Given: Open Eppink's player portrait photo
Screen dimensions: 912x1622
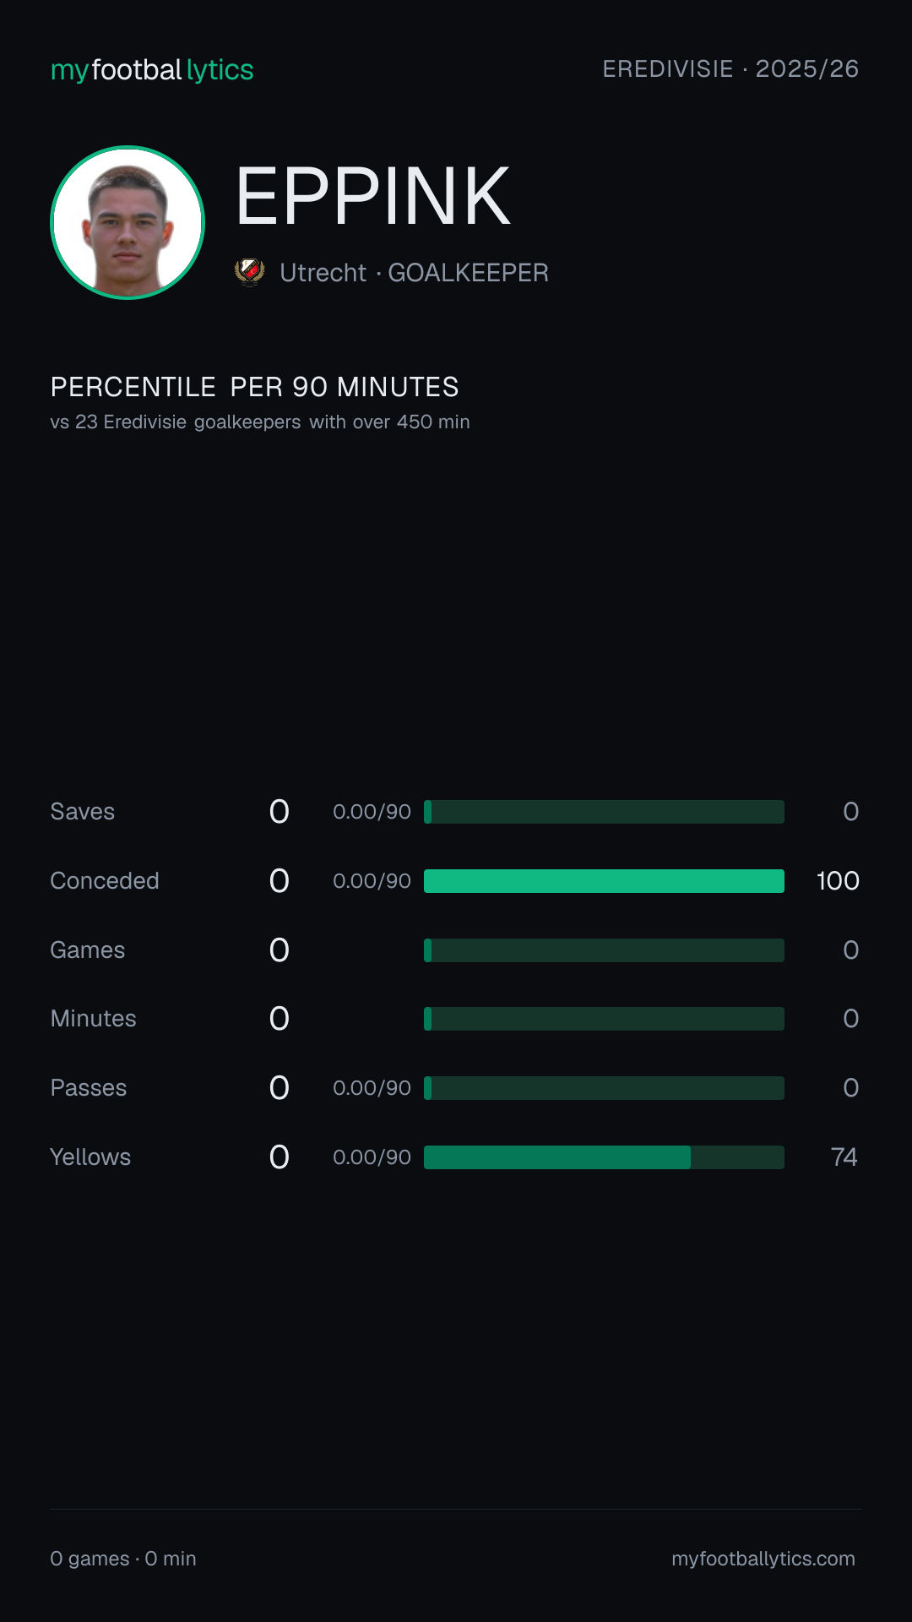Looking at the screenshot, I should click(x=128, y=222).
